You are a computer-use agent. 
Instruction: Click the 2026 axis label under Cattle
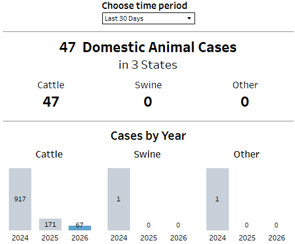[x=80, y=238]
